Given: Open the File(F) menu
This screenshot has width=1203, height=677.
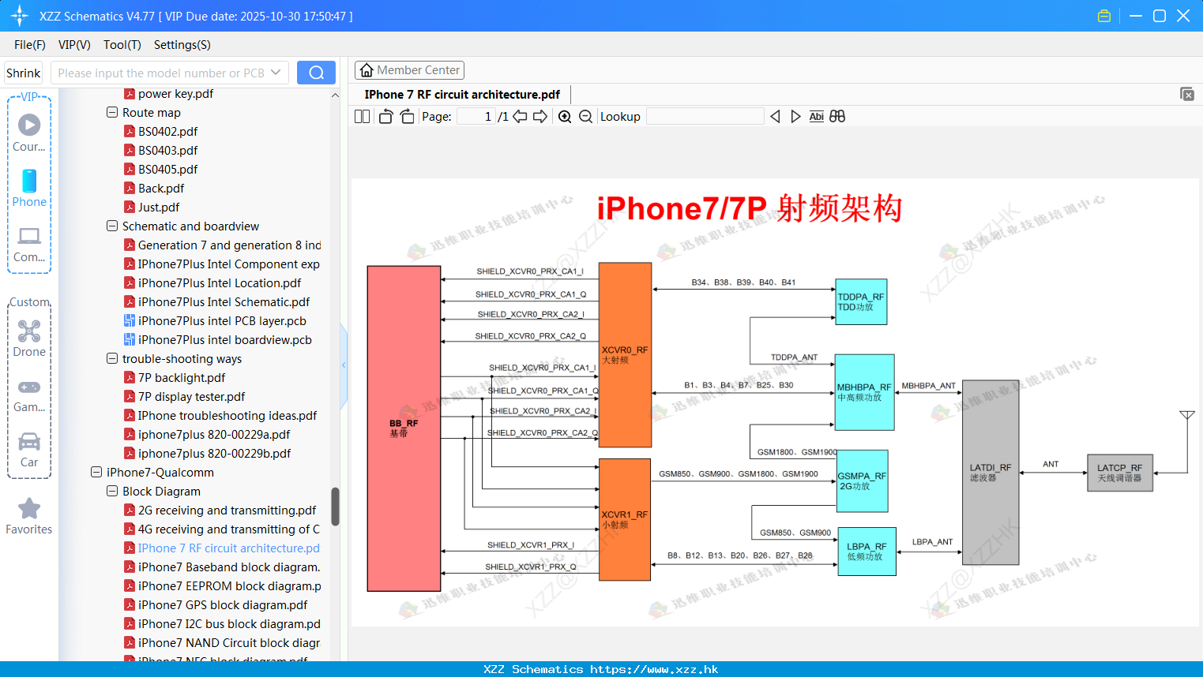Looking at the screenshot, I should [30, 45].
